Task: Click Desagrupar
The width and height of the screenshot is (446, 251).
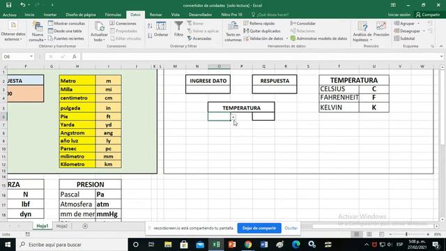Action: pyautogui.click(x=407, y=31)
